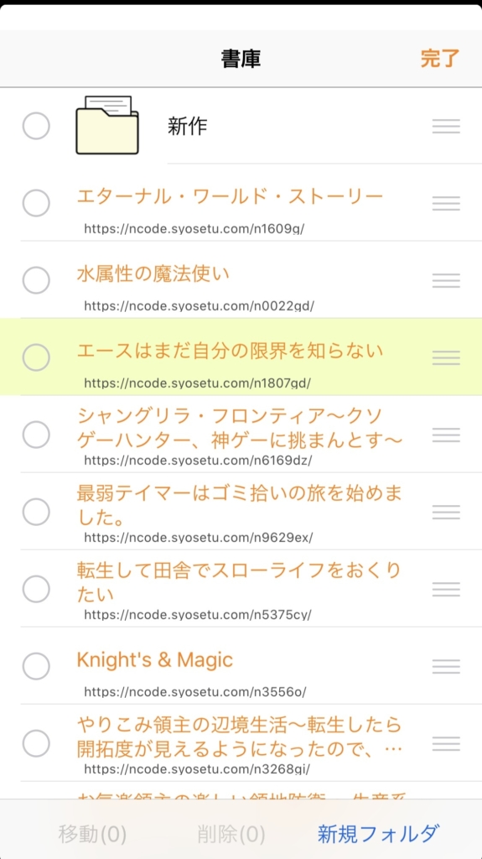Tap reorder handle for 最弱テイマー row
The width and height of the screenshot is (482, 859).
pyautogui.click(x=446, y=513)
